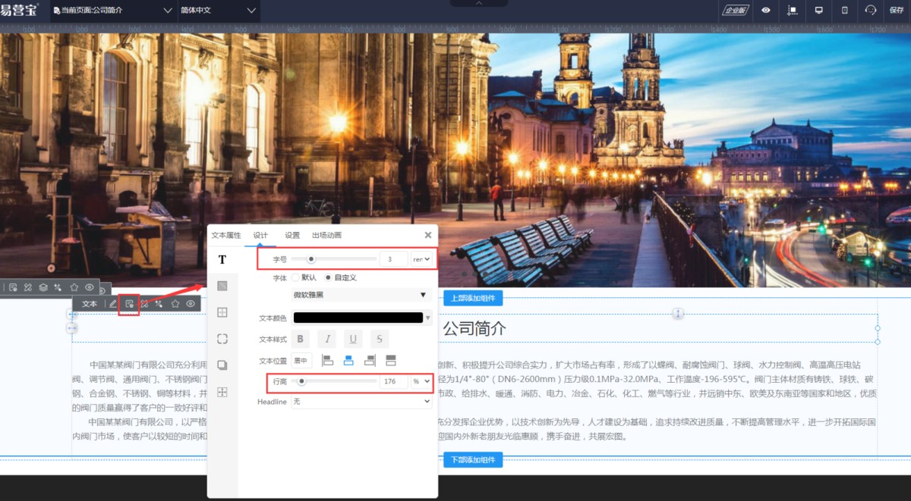
Task: Click the eye preview icon in top bar
Action: [766, 10]
